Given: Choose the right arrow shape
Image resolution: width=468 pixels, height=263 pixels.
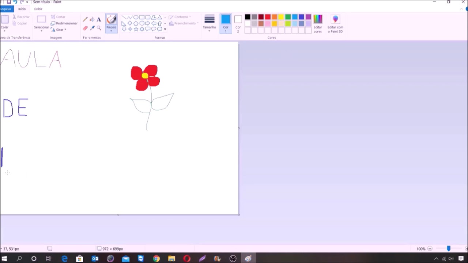Looking at the screenshot, I should pos(148,23).
